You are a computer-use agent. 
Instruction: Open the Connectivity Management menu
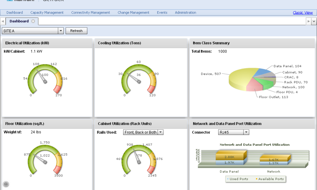(x=91, y=12)
